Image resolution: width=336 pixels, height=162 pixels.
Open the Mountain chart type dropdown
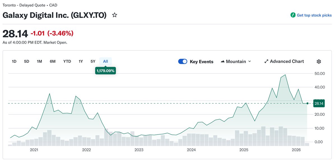236,61
